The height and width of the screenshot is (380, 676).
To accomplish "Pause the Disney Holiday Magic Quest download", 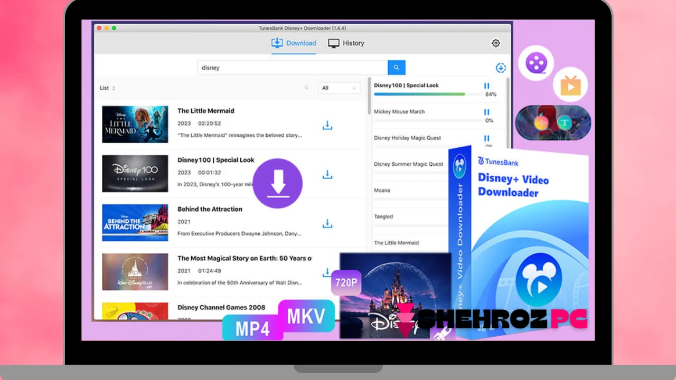I will pos(486,138).
